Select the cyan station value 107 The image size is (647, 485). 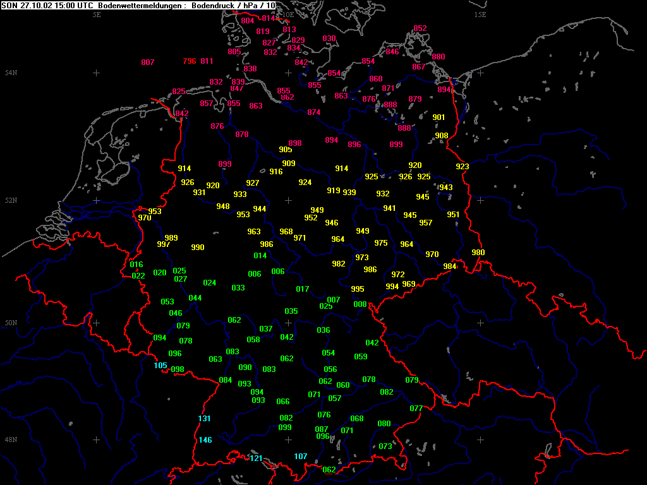(300, 456)
